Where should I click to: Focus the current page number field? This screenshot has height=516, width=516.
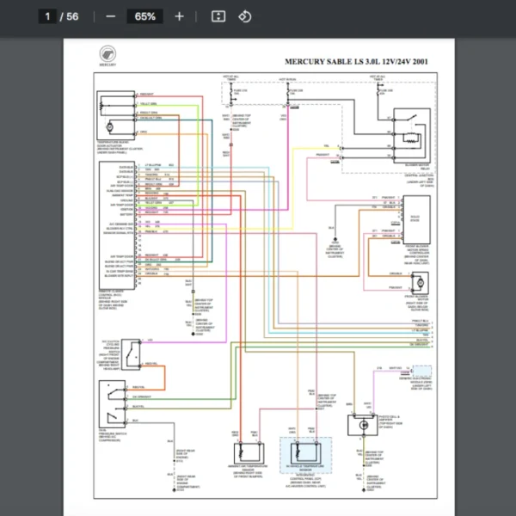(x=48, y=16)
